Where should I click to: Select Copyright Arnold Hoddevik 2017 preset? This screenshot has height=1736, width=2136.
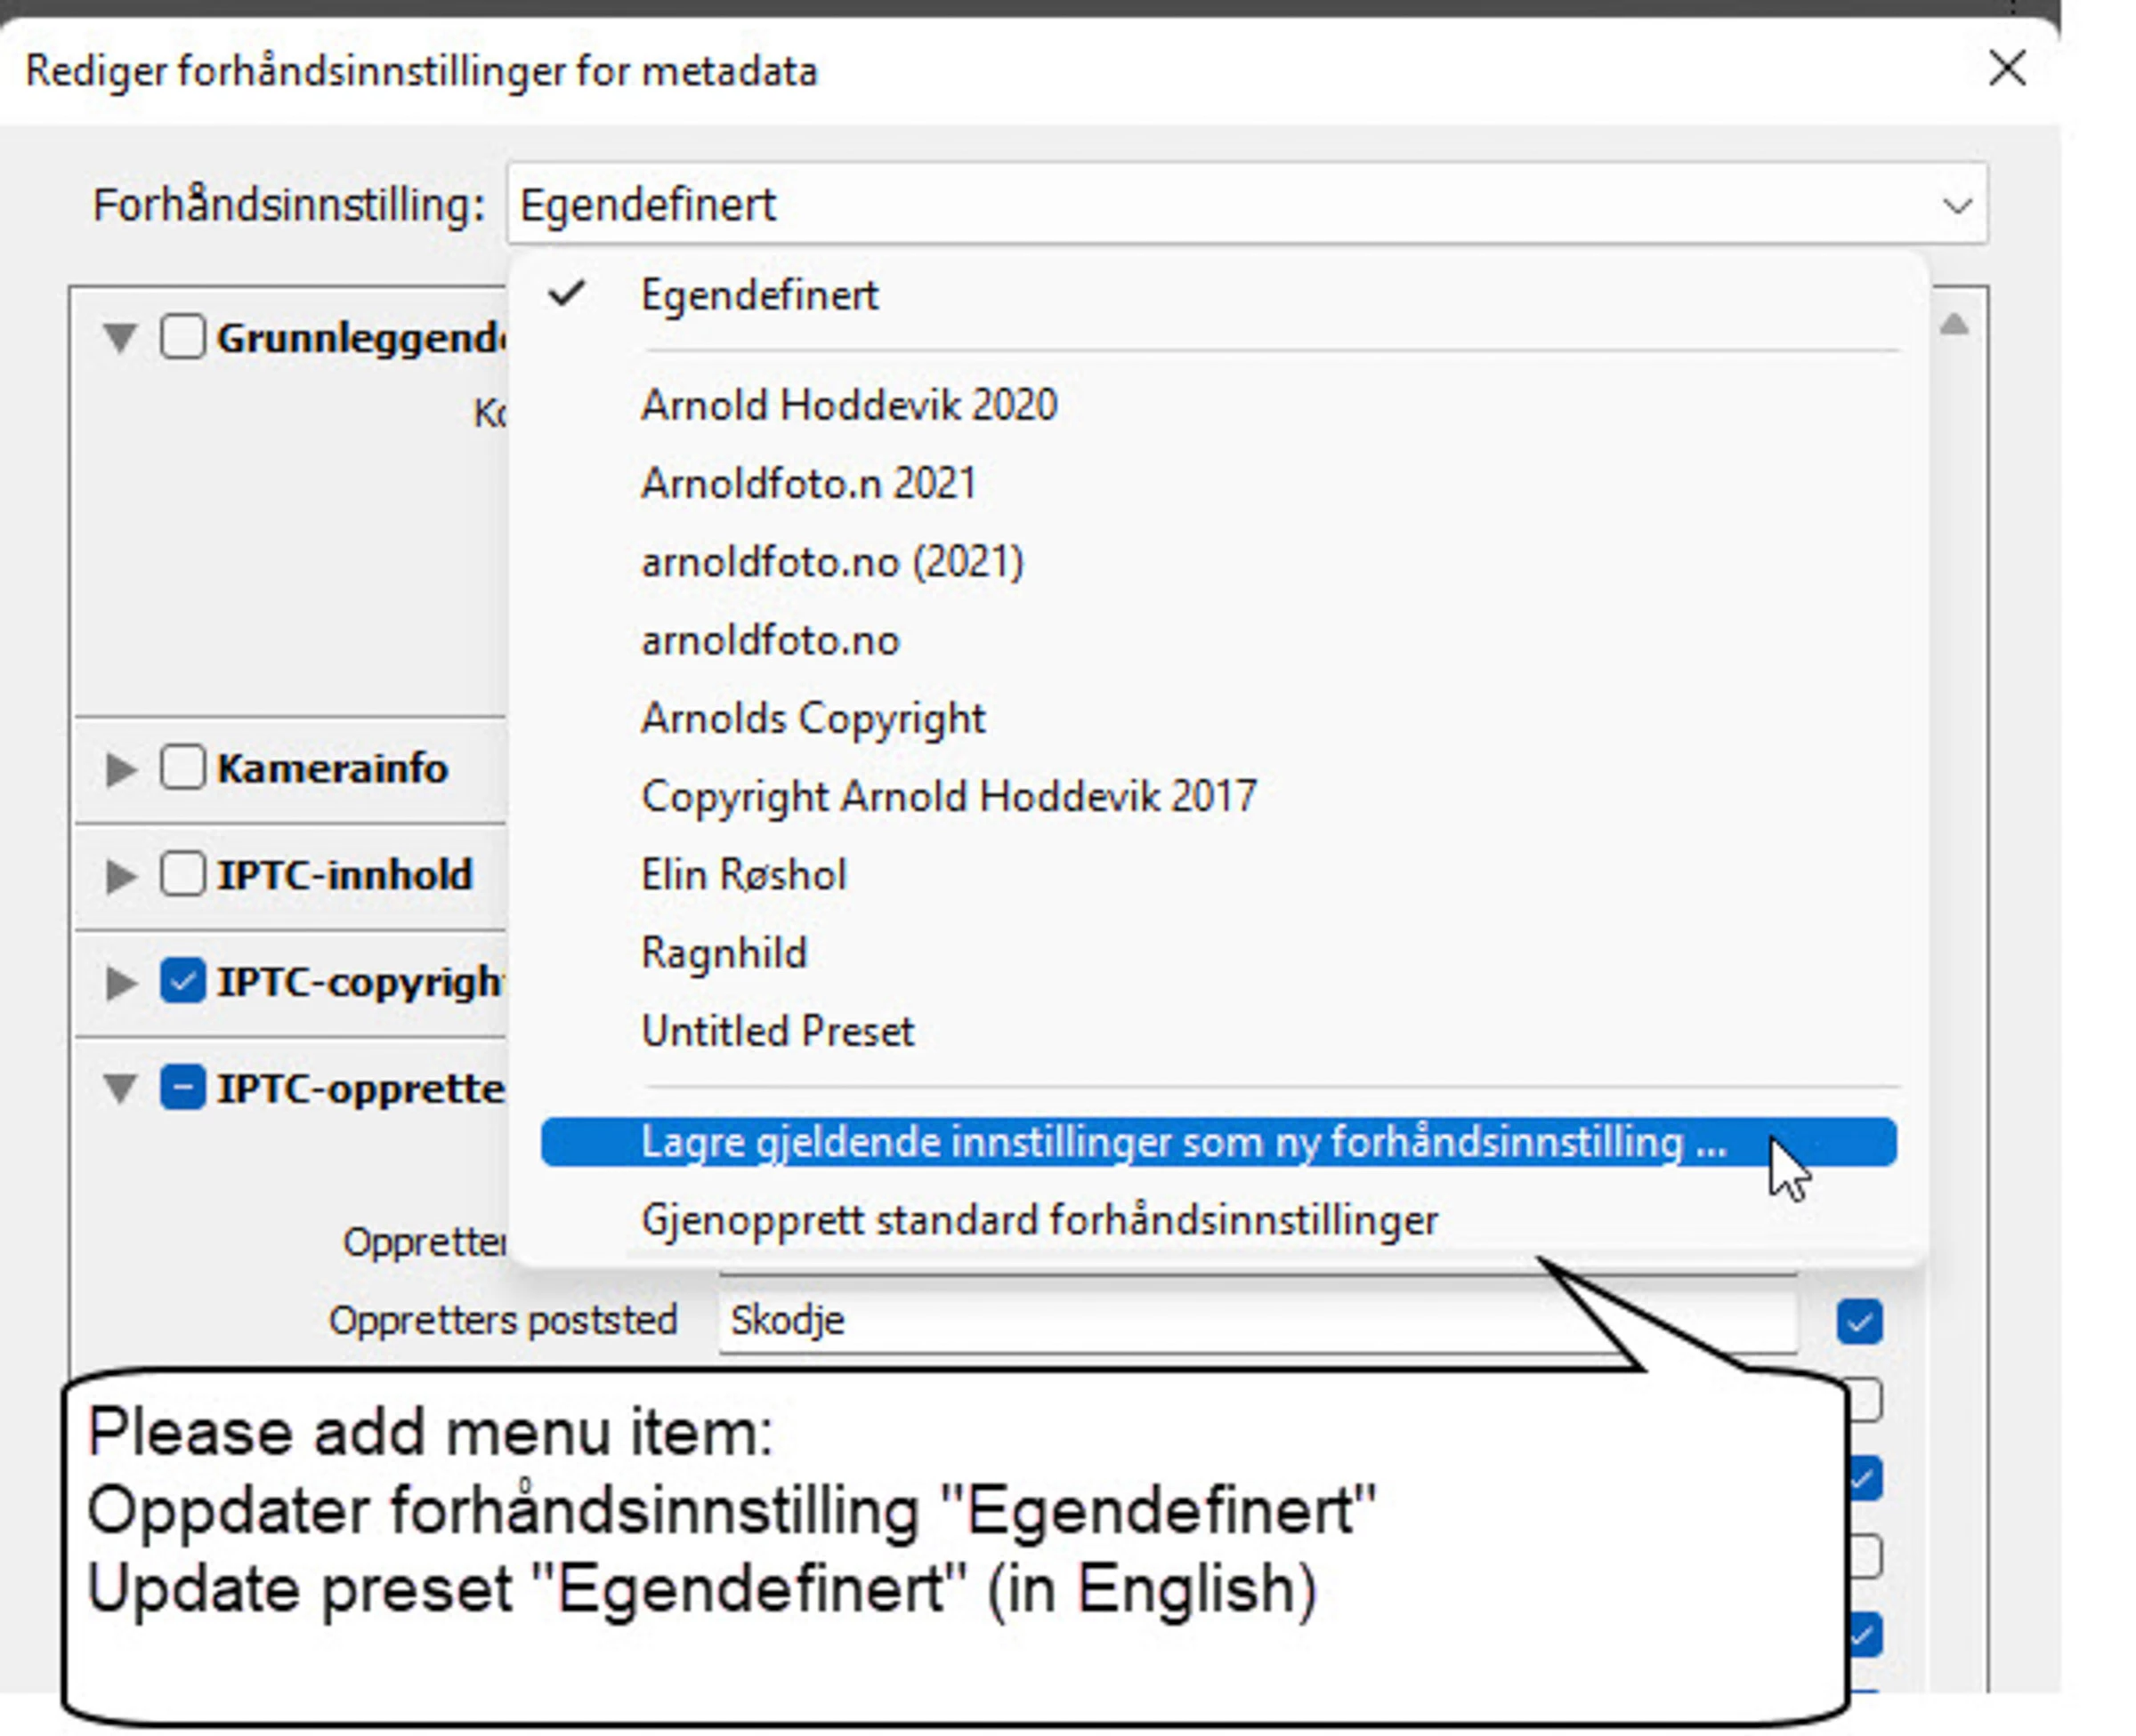948,797
